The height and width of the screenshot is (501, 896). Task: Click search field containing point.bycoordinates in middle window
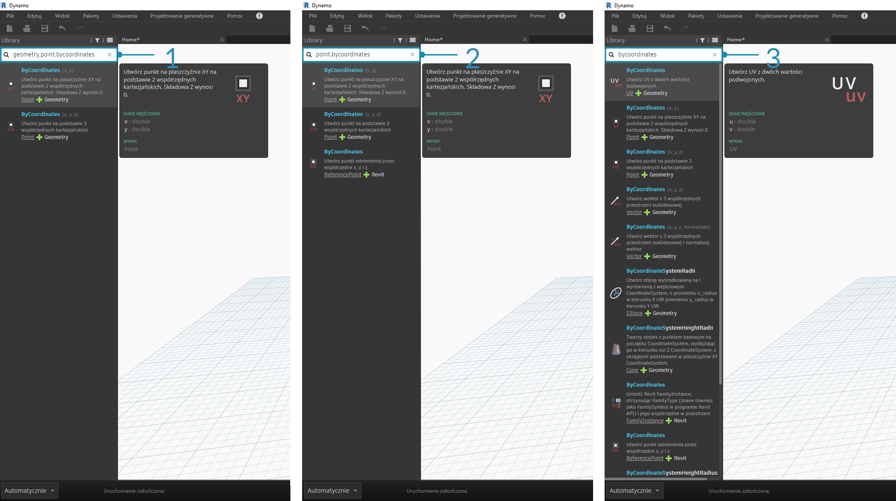361,54
